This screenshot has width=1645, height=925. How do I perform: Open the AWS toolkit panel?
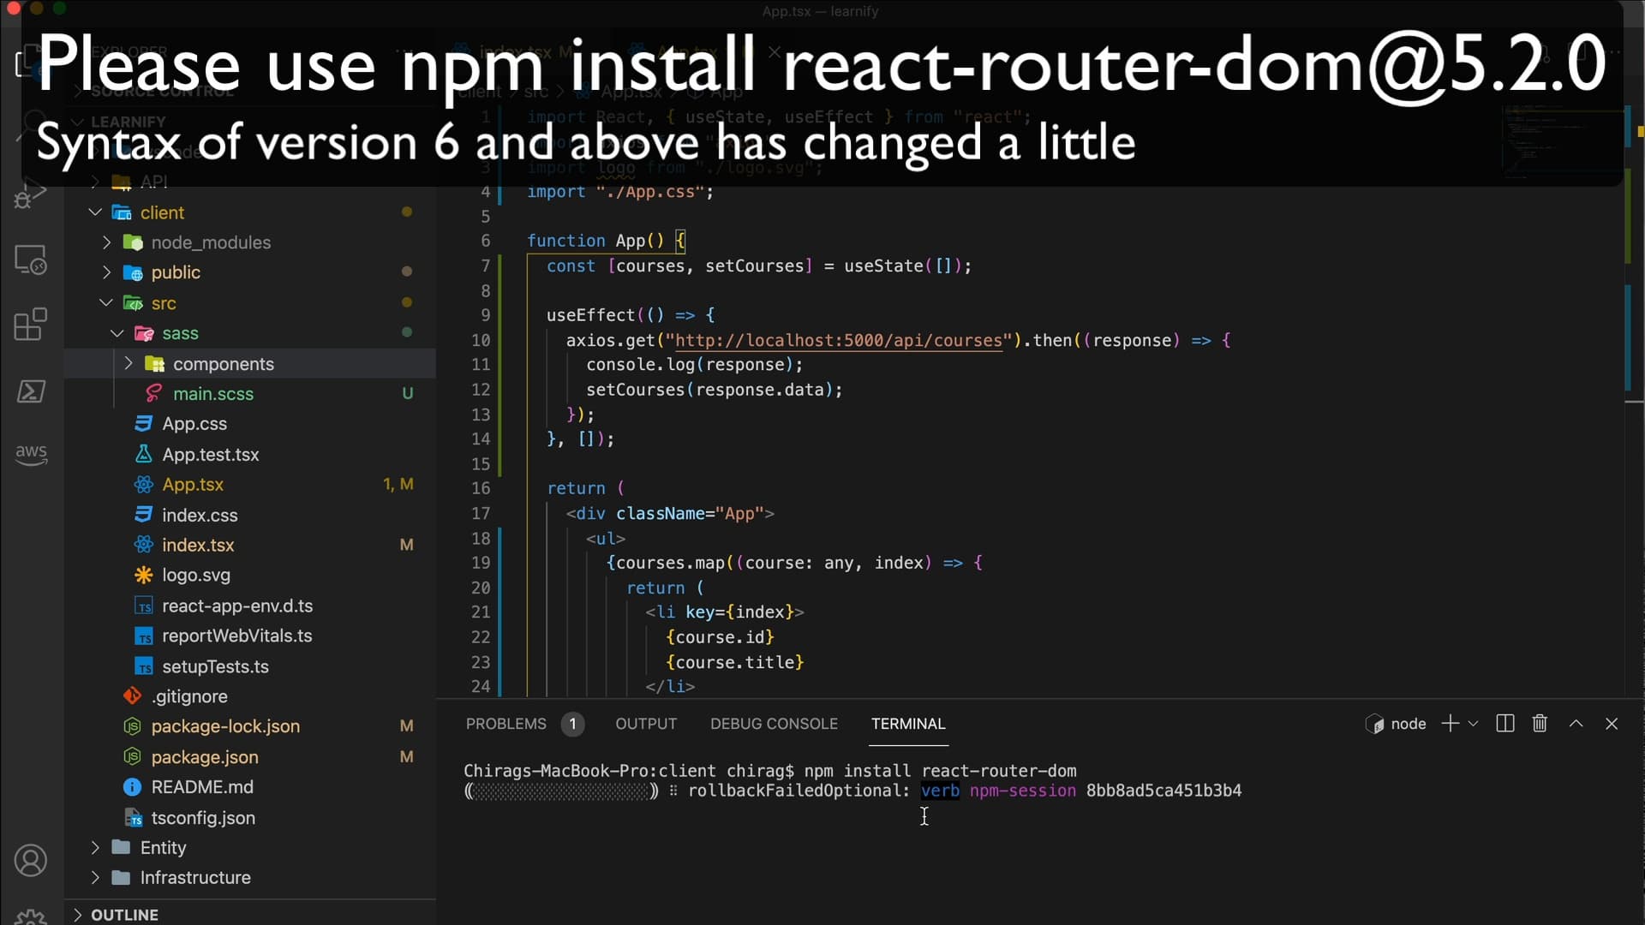pos(31,455)
